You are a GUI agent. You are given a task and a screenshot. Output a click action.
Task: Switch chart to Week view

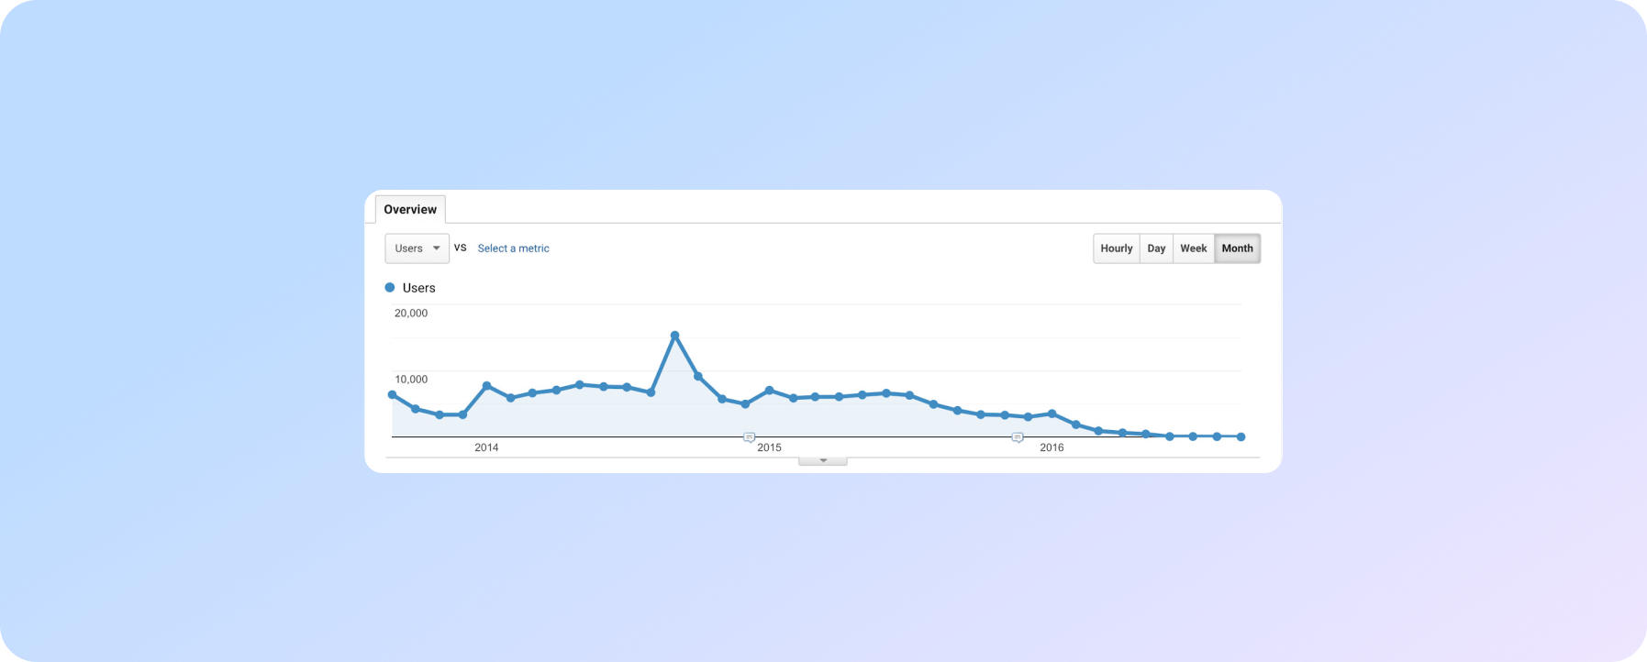(x=1193, y=248)
